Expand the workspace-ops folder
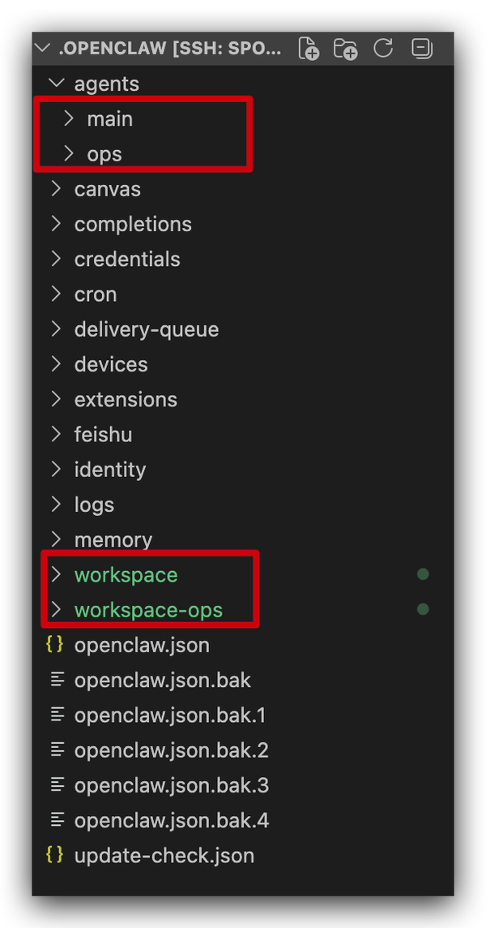The image size is (486, 928). [x=56, y=609]
